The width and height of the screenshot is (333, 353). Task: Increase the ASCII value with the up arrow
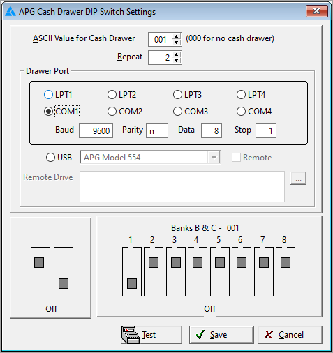177,36
